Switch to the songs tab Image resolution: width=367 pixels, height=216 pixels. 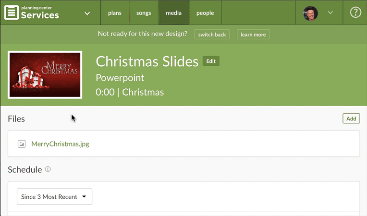(144, 13)
